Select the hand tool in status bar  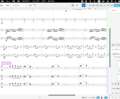point(102,97)
